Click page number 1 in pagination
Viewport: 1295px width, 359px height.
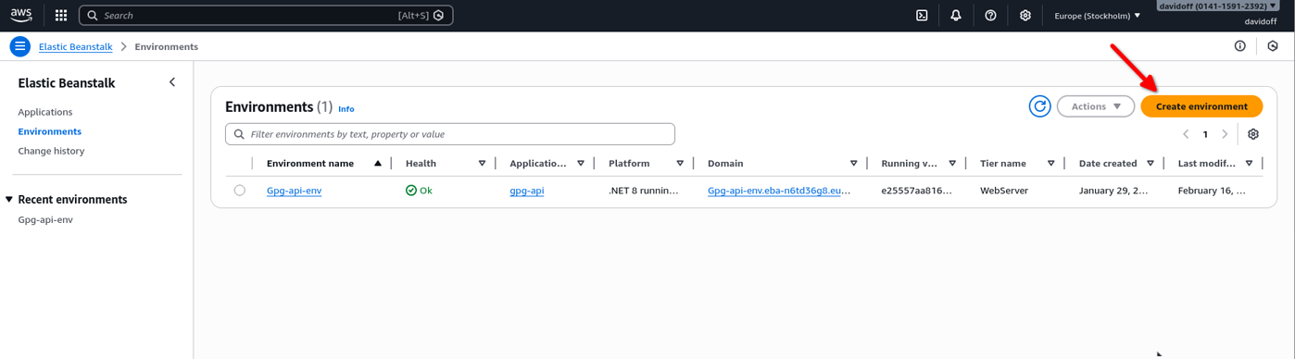coord(1205,134)
